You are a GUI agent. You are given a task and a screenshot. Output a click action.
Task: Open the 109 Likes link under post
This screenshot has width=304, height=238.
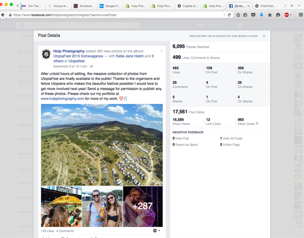coord(48,231)
